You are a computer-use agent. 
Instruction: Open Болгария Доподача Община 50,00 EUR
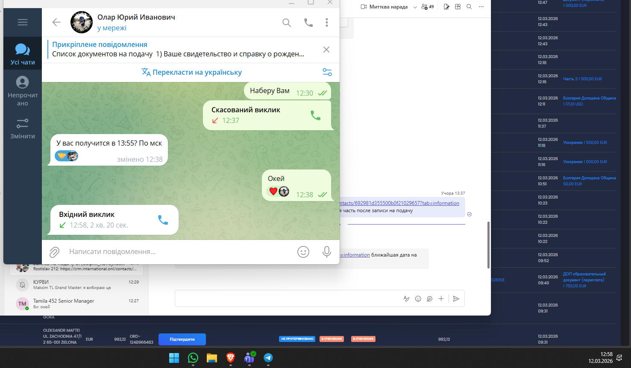pyautogui.click(x=590, y=181)
